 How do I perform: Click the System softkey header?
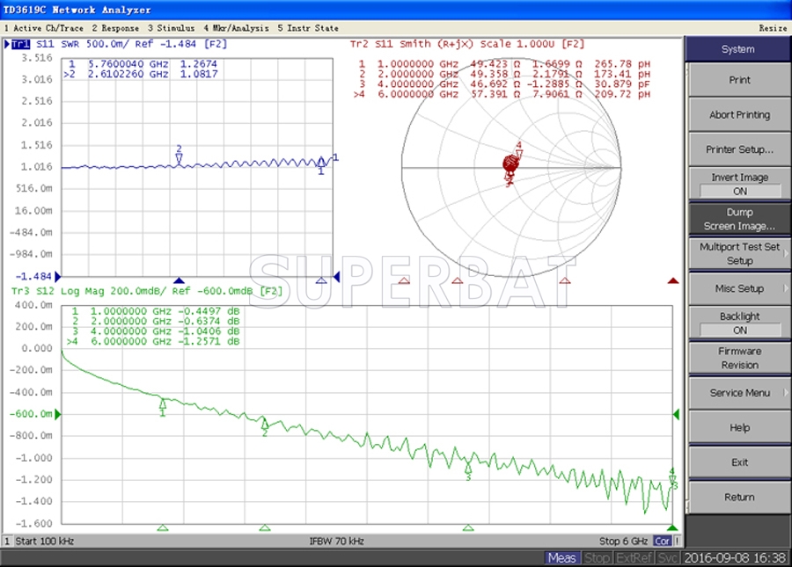point(737,49)
